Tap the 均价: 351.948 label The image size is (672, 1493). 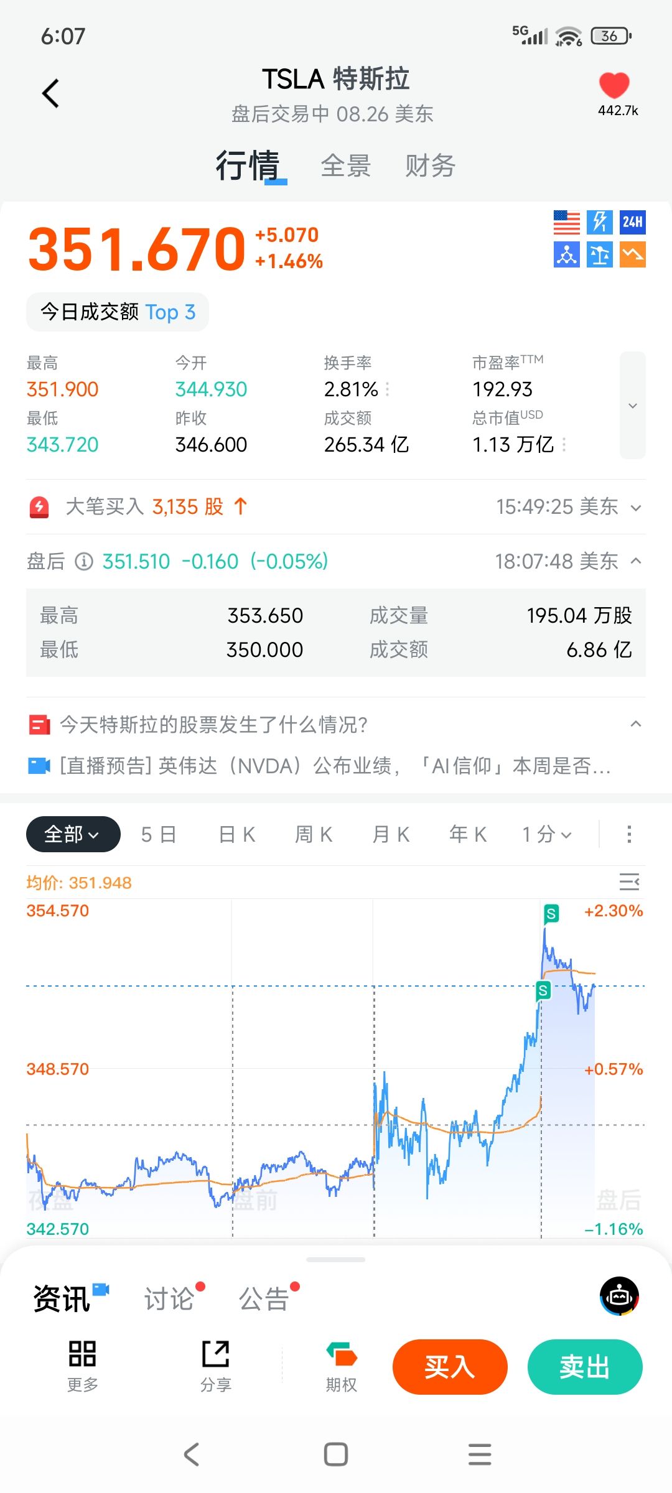[x=79, y=883]
